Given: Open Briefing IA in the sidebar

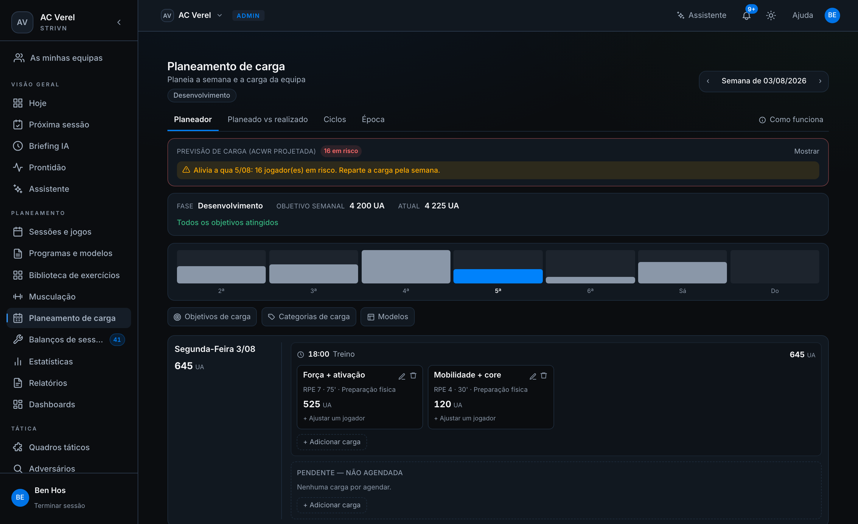Looking at the screenshot, I should point(69,146).
